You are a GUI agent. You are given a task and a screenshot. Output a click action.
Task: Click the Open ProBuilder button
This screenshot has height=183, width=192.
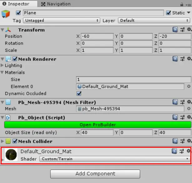tap(98, 125)
